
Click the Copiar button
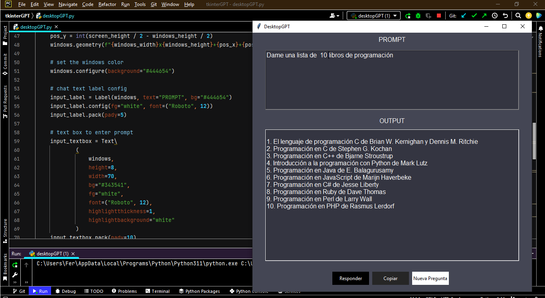pos(391,278)
